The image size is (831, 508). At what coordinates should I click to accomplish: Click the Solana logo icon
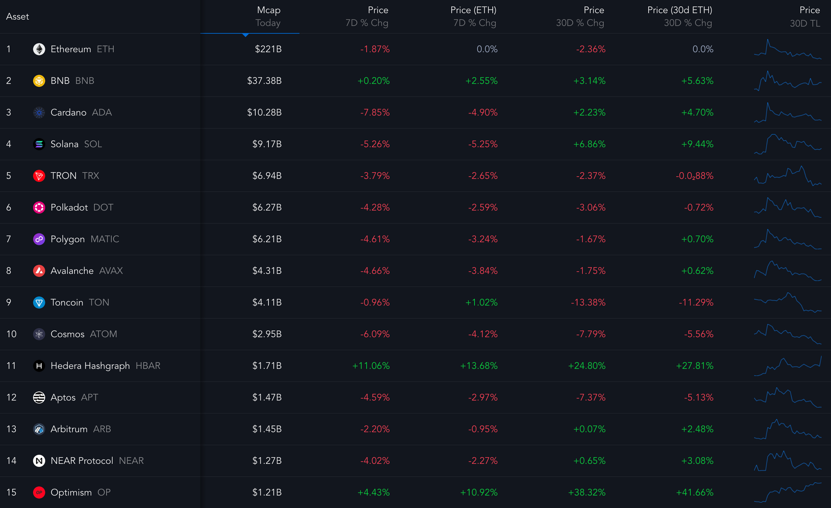click(x=39, y=144)
